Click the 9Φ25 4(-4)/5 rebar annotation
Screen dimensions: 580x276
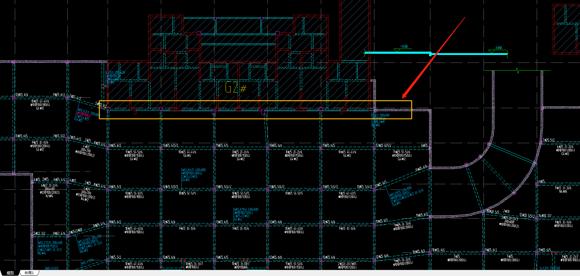[347, 193]
